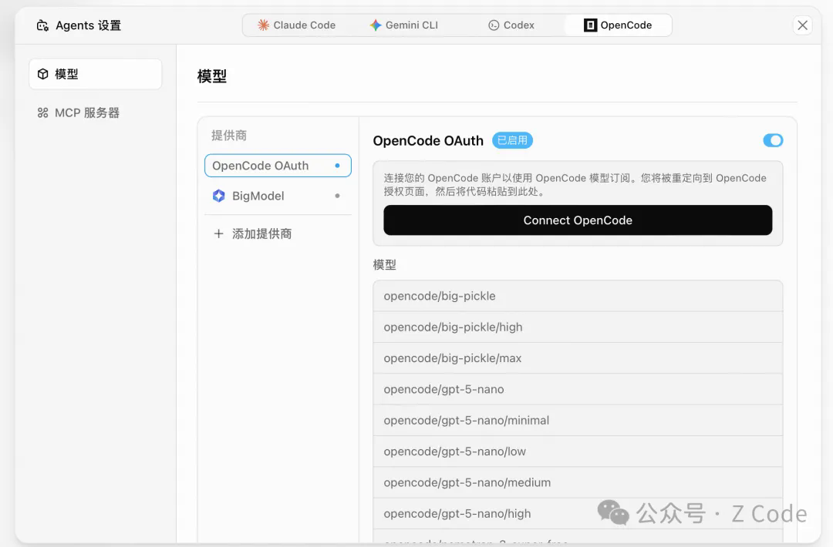The width and height of the screenshot is (833, 547).
Task: Click the Claude Code starburst icon
Action: coord(263,25)
